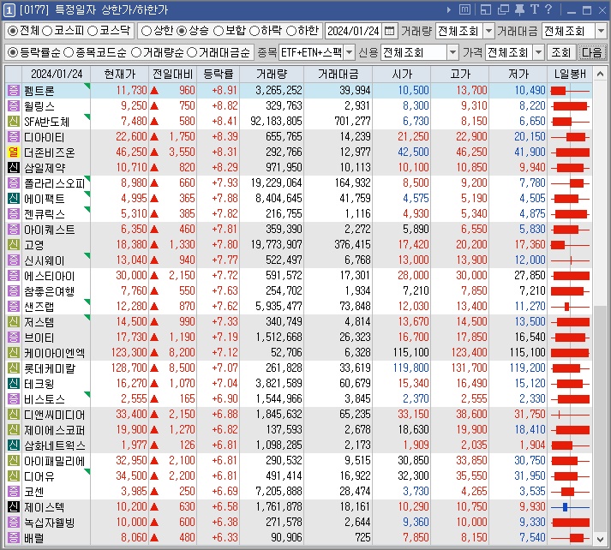Open the 가격 전체조회 dropdown
Screen dimensions: 611x550
click(x=538, y=52)
